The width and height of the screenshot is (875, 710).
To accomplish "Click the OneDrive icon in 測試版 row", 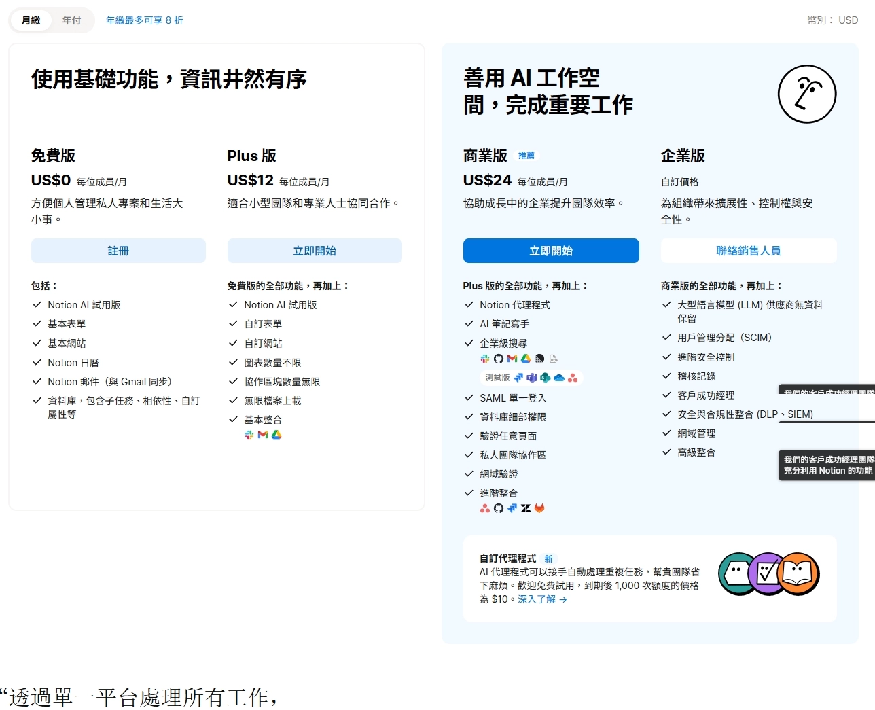I will (x=560, y=378).
